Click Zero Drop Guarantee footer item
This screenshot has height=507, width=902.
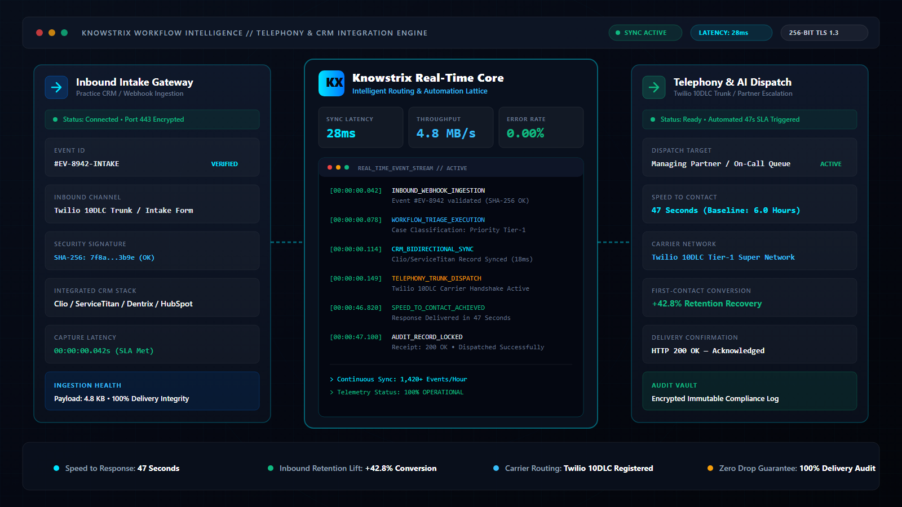(792, 468)
